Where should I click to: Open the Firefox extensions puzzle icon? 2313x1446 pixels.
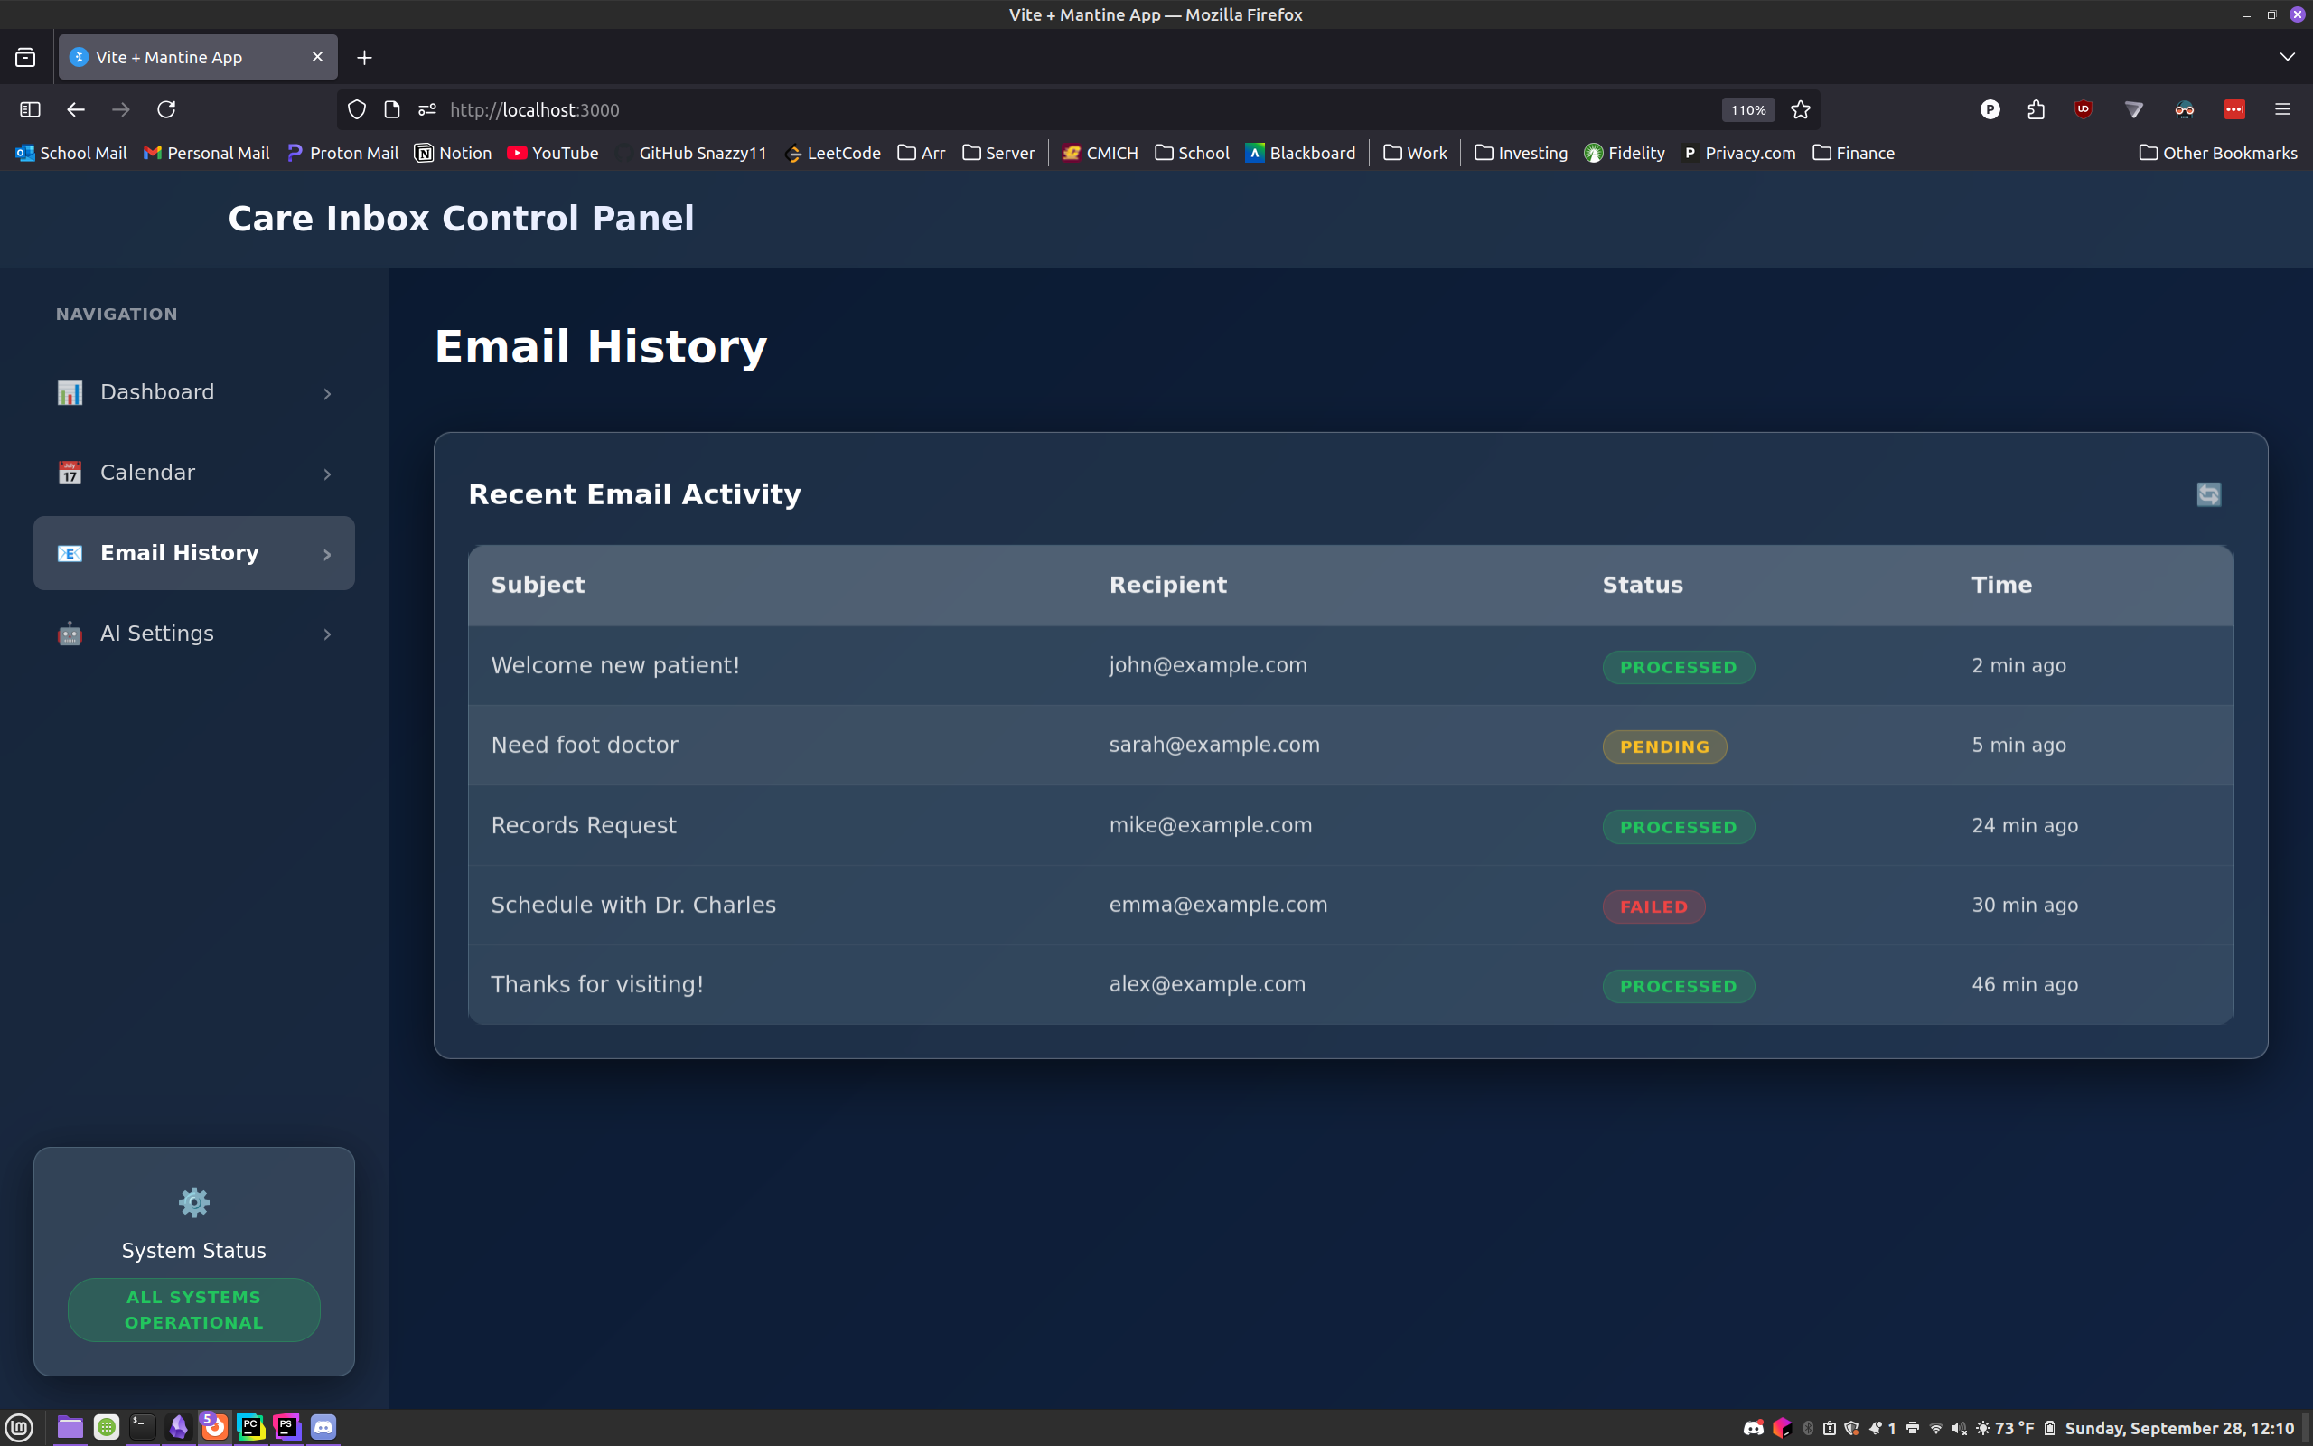point(2036,110)
